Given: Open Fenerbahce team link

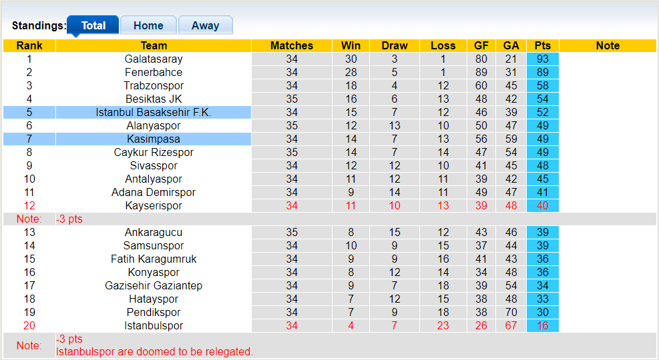Looking at the screenshot, I should tap(154, 72).
